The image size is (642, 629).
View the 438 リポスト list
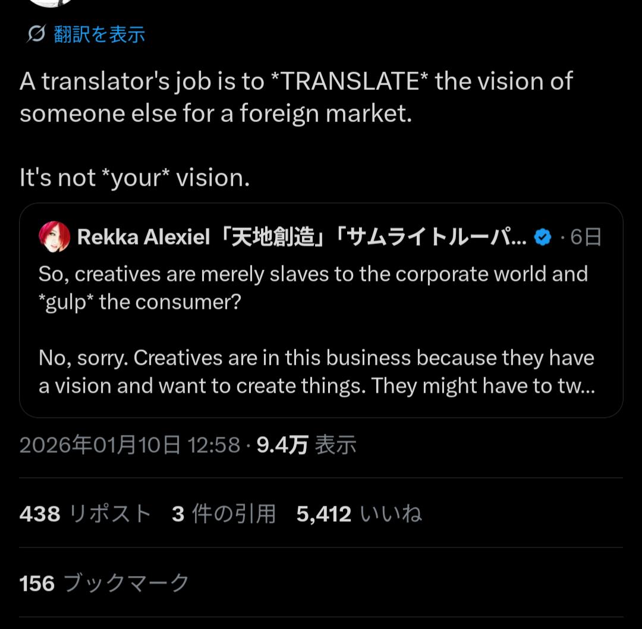click(85, 514)
